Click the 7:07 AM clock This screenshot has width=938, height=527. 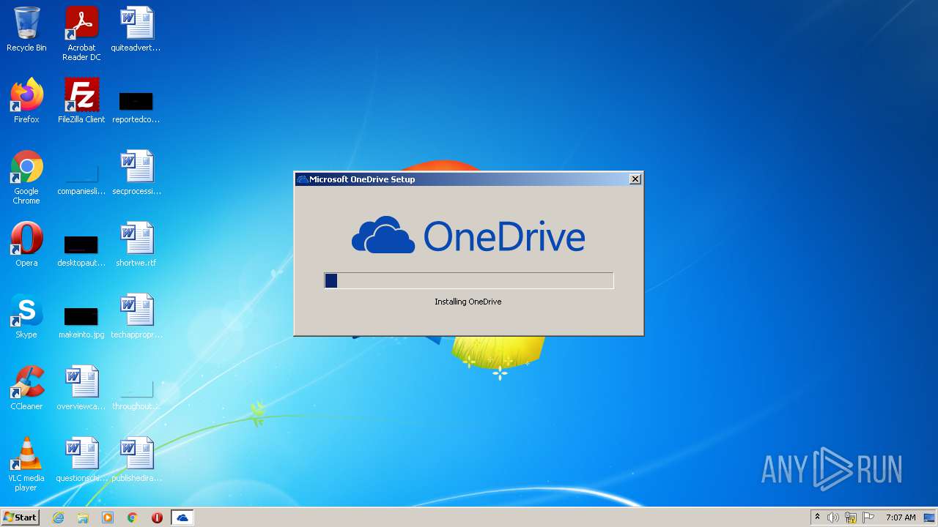(901, 517)
